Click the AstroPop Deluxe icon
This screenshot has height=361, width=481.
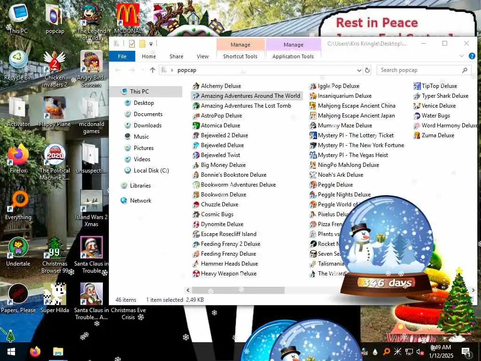pos(196,116)
